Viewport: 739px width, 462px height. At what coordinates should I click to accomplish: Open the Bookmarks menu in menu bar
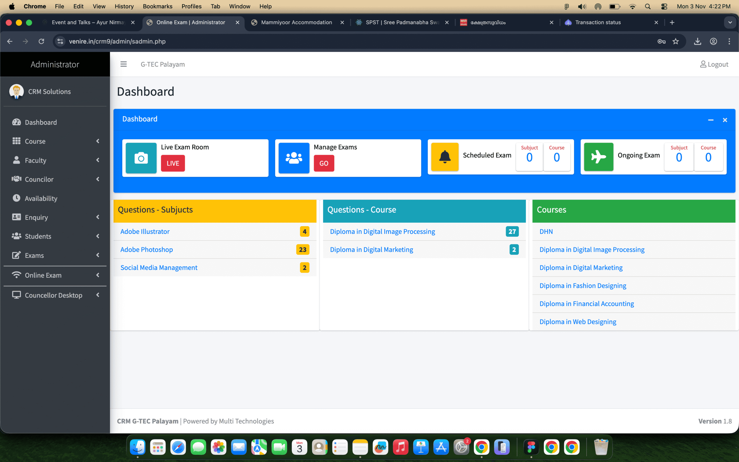click(157, 6)
